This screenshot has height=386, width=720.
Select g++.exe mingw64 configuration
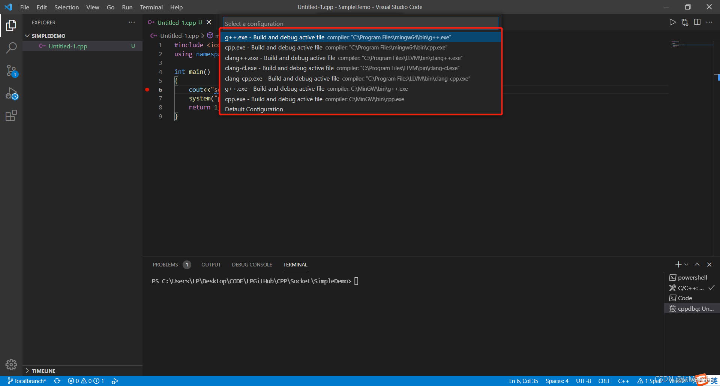360,37
